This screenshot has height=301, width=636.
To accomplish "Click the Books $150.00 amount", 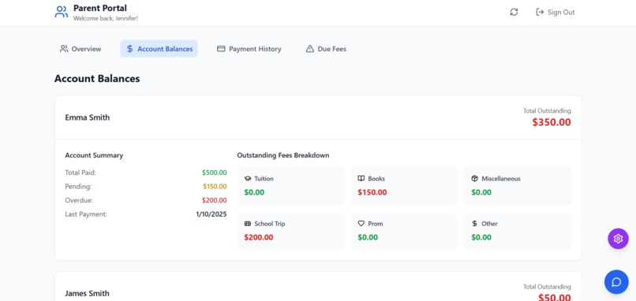I will point(372,192).
